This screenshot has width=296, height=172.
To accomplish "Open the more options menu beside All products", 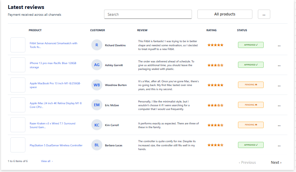I will 264,14.
